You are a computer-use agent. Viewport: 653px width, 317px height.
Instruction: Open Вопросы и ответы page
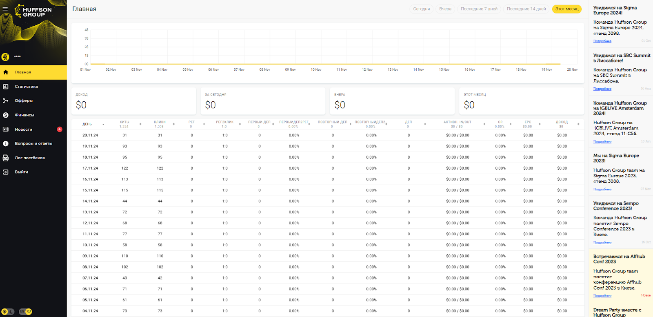33,144
